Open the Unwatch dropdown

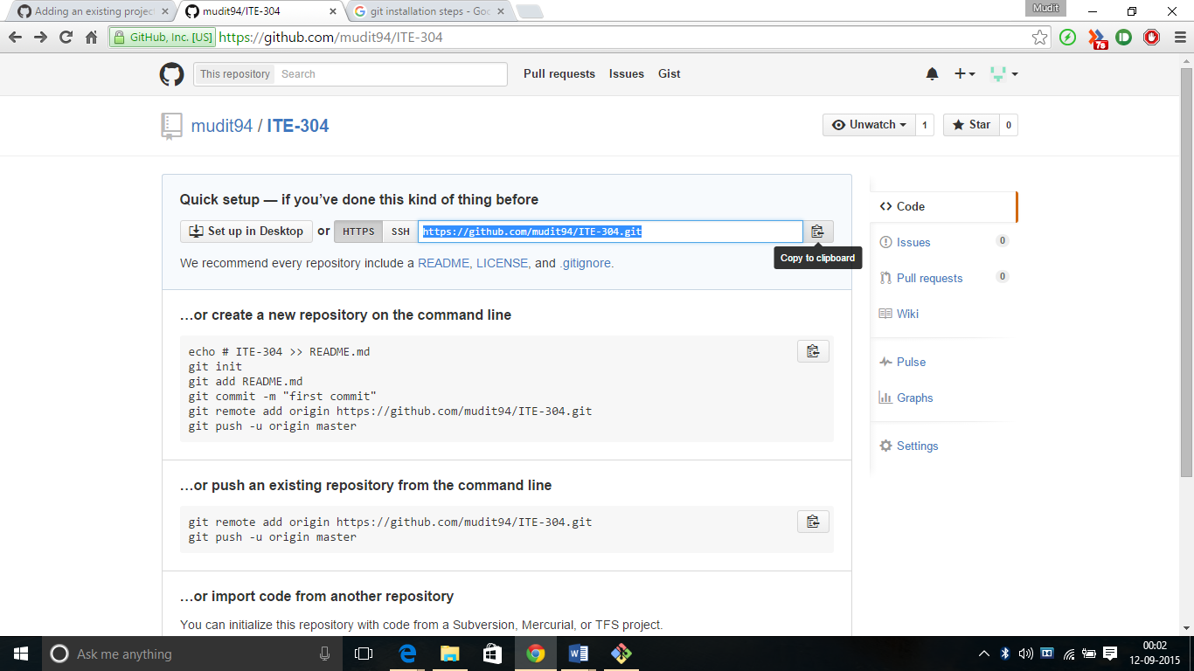click(x=869, y=125)
